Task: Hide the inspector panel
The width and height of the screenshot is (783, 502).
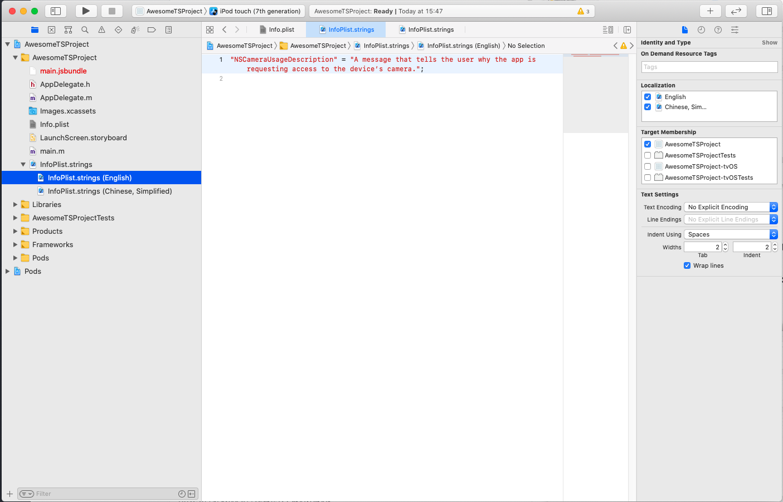Action: coord(767,11)
